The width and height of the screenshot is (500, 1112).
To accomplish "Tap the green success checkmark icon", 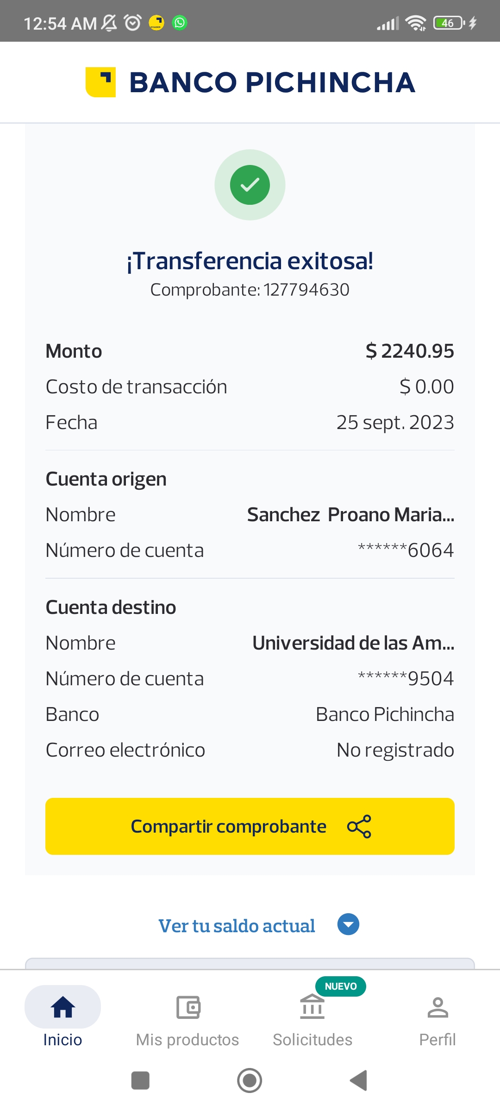I will pyautogui.click(x=250, y=185).
